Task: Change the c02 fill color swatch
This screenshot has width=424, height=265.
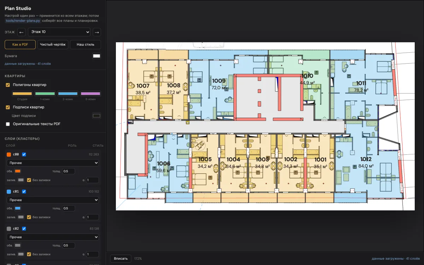Action: (x=21, y=254)
